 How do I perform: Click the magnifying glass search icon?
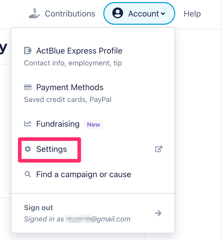pyautogui.click(x=28, y=174)
